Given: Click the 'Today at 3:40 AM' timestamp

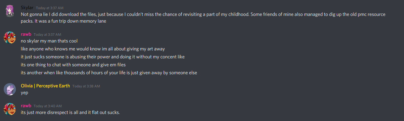Looking at the screenshot, I should pyautogui.click(x=48, y=106).
